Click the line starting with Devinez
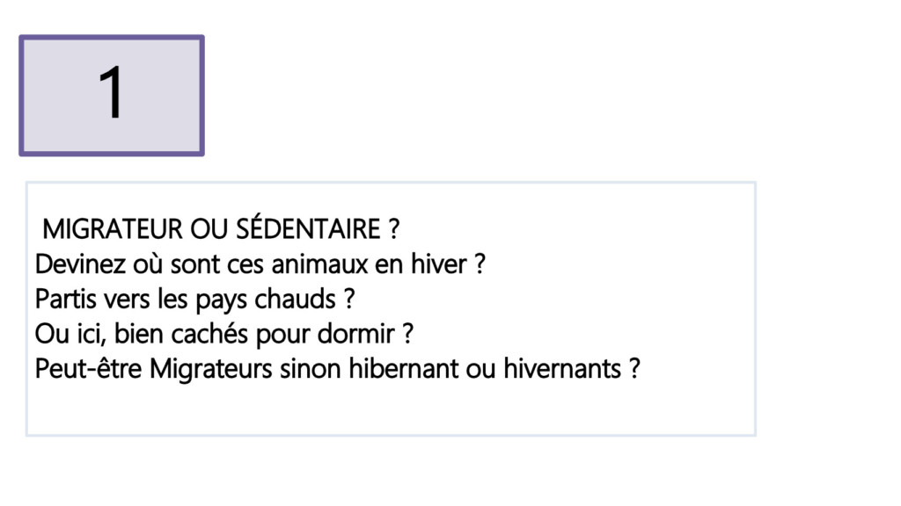Viewport: 901px width, 506px height. click(260, 264)
